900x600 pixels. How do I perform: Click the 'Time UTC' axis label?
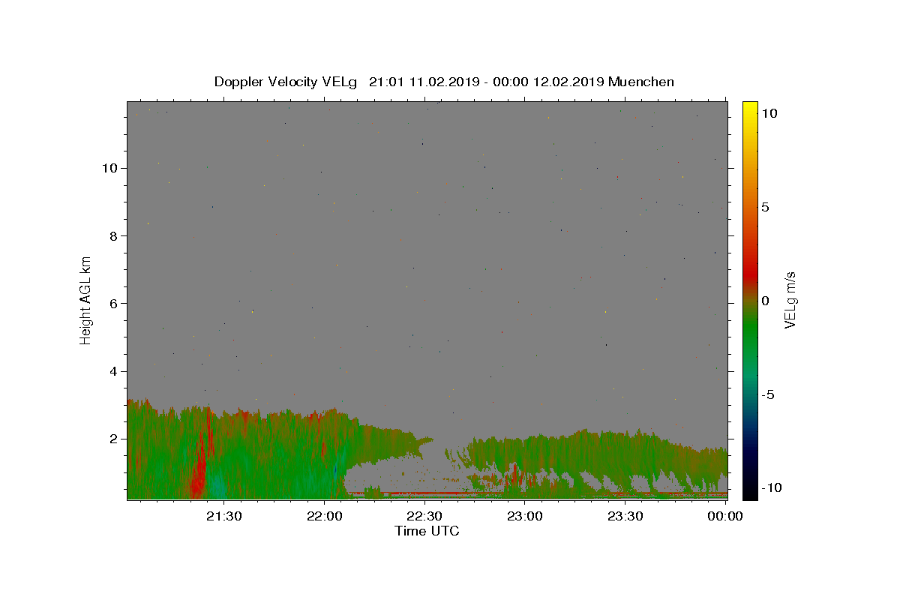[x=427, y=531]
